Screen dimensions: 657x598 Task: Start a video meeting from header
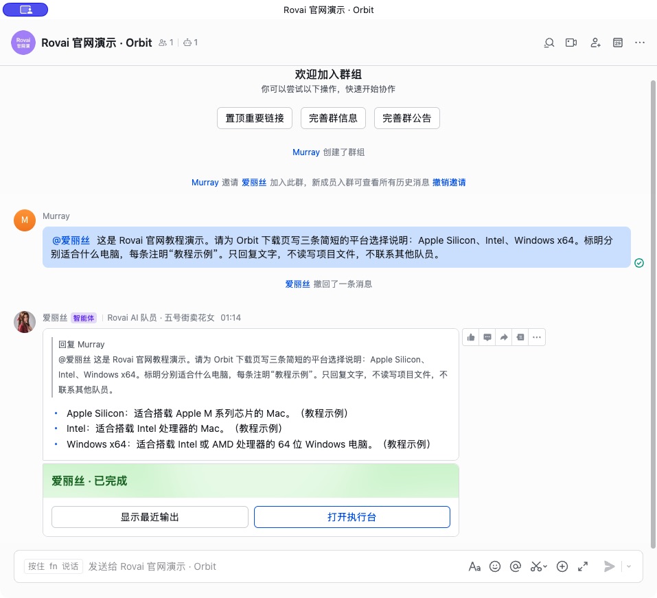(571, 43)
